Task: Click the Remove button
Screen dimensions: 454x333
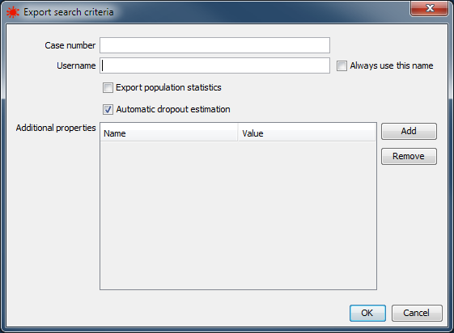Action: tap(409, 156)
